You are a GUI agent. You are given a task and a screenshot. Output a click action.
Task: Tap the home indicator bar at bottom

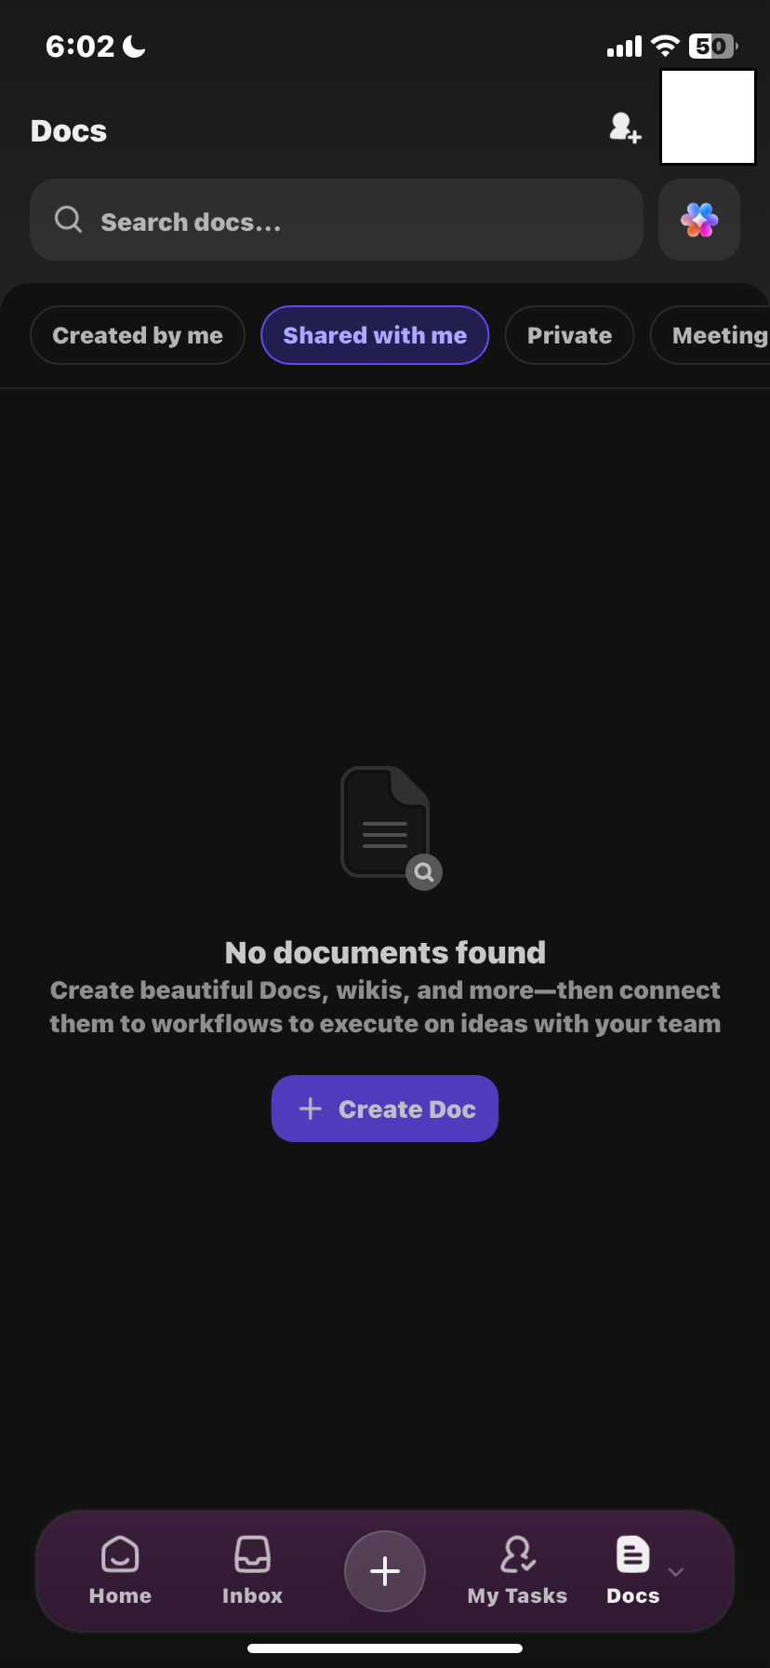click(385, 1648)
